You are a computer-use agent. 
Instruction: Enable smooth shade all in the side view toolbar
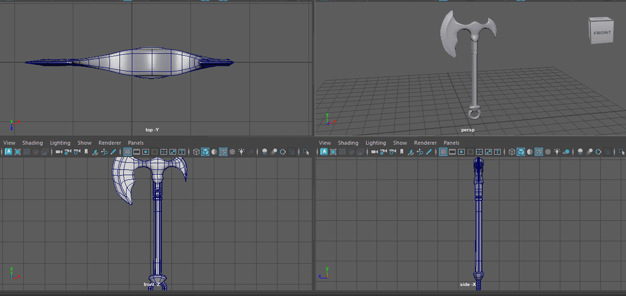pyautogui.click(x=520, y=152)
